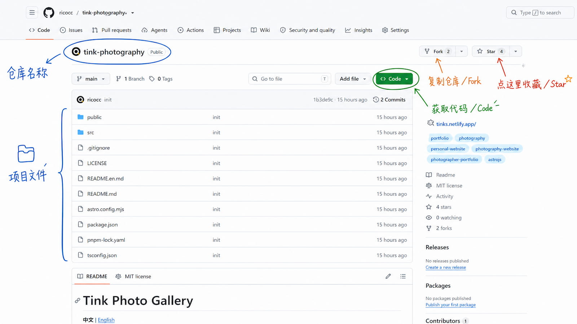Open commit hash 1b3de9c
The width and height of the screenshot is (577, 324).
(323, 100)
